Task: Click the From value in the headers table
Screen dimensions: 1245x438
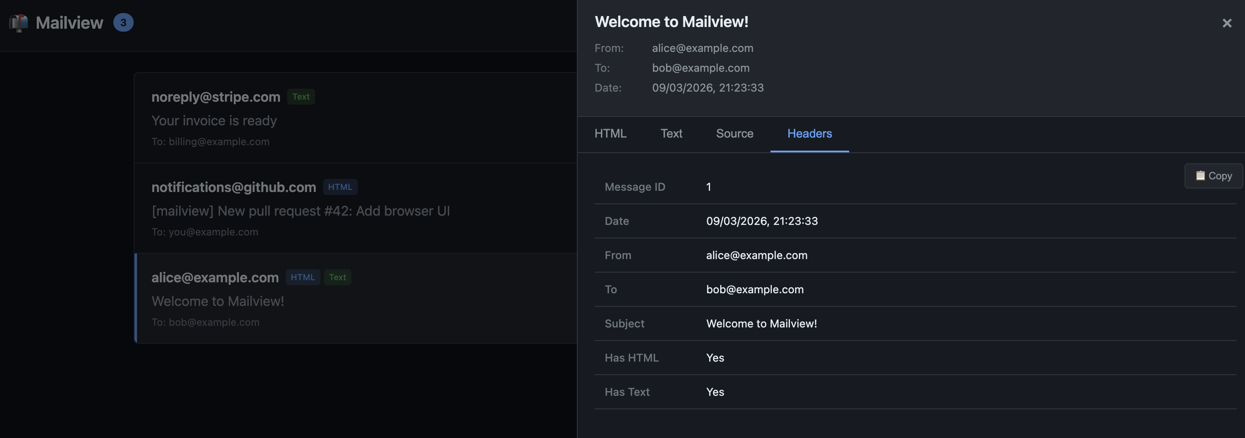Action: (x=757, y=255)
